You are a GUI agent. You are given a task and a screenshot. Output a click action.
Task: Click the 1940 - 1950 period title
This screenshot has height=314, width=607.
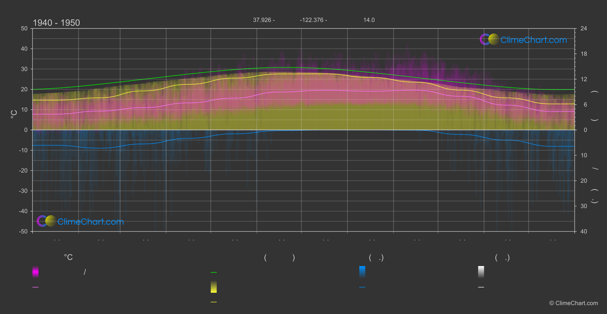tap(56, 23)
